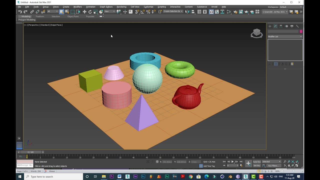Toggle the selection lock padlock

(x=152, y=162)
